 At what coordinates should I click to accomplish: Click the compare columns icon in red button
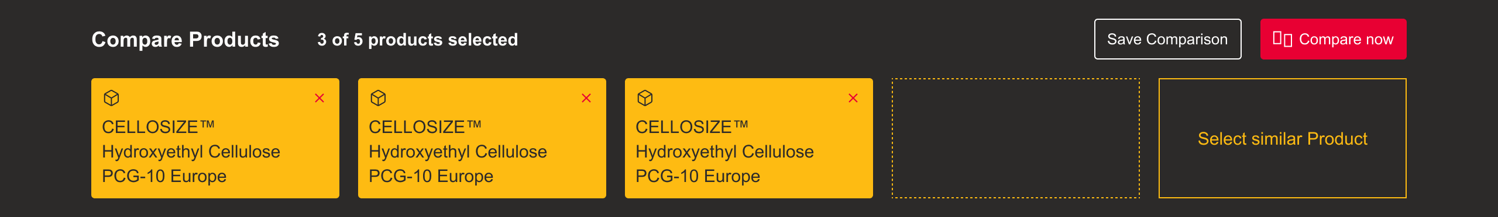click(1282, 39)
